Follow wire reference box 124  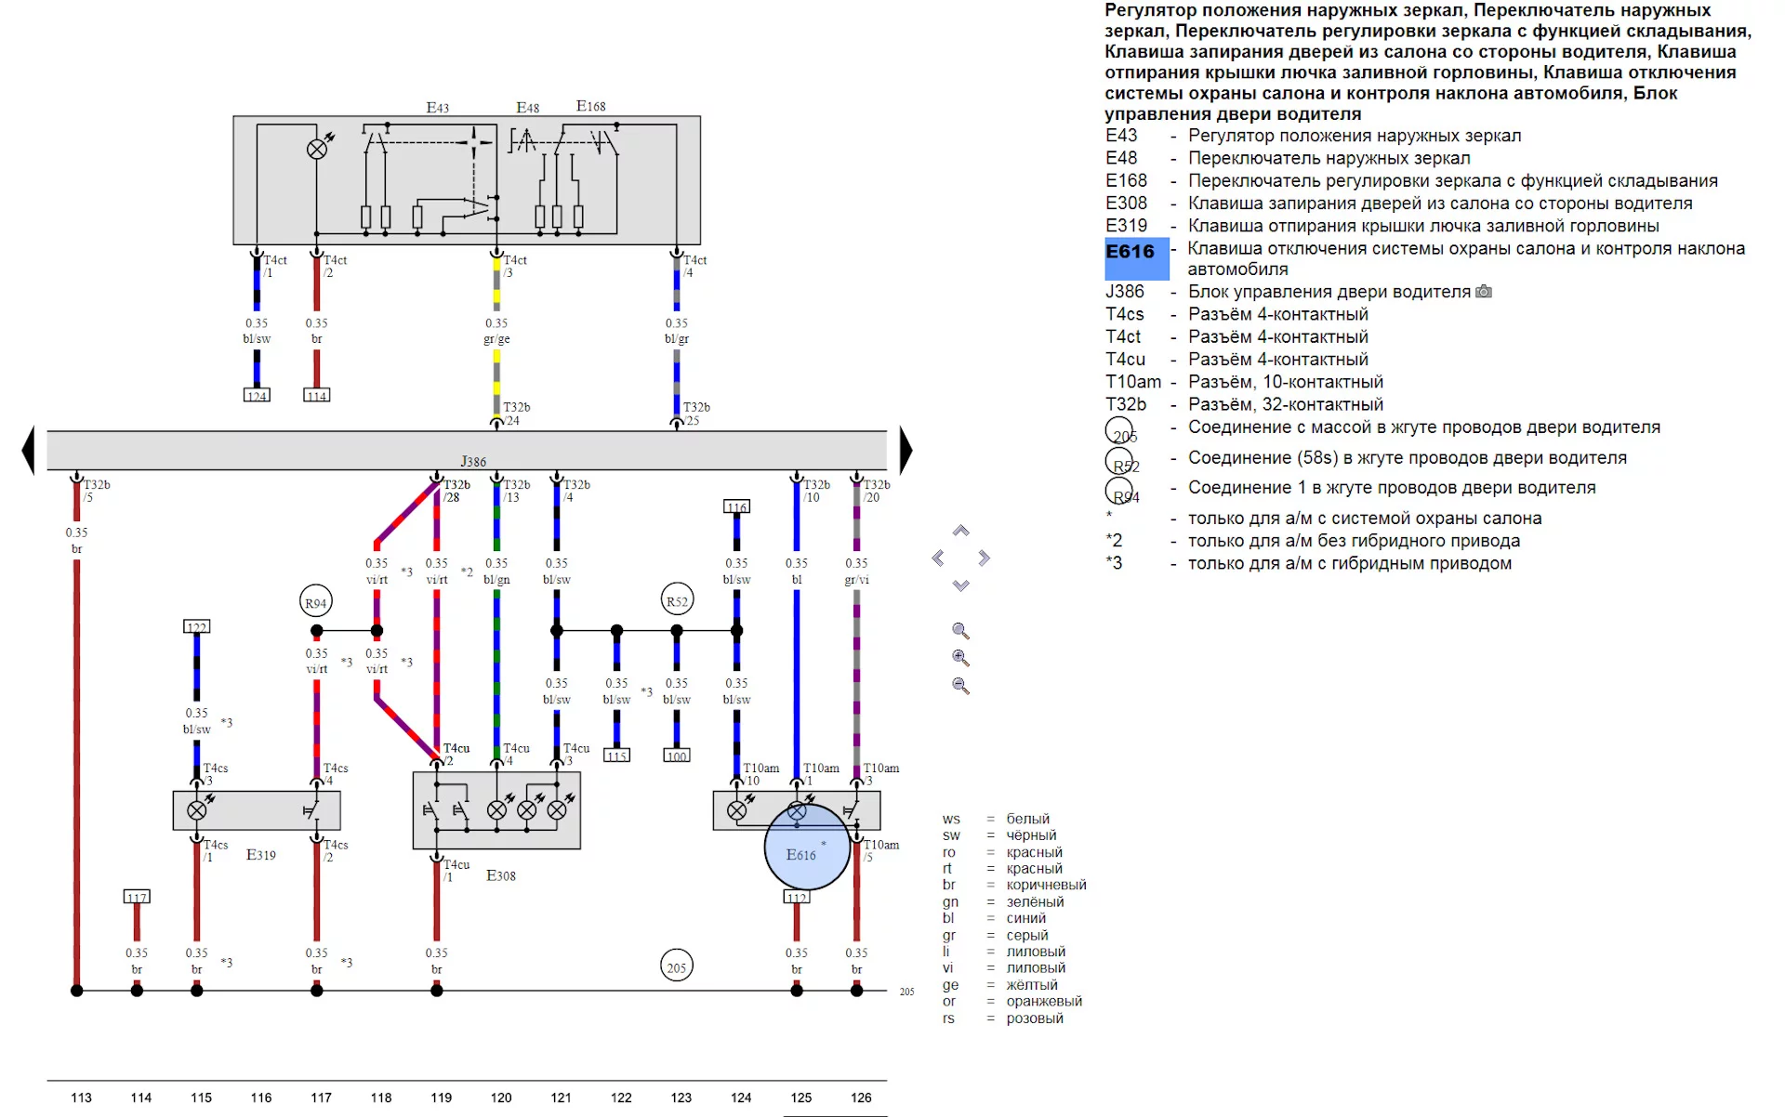point(257,396)
